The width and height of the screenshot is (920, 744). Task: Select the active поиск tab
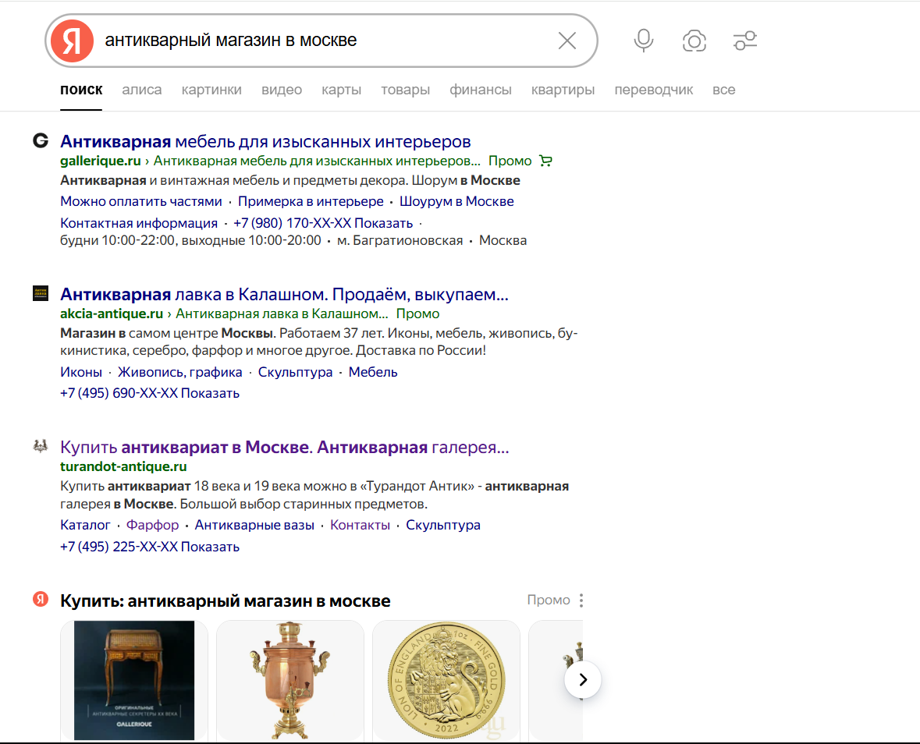tap(81, 90)
